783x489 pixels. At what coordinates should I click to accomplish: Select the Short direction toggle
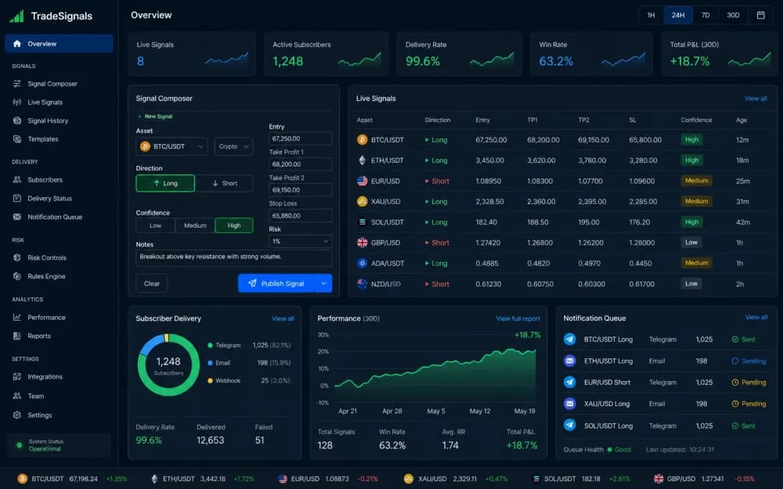point(224,183)
